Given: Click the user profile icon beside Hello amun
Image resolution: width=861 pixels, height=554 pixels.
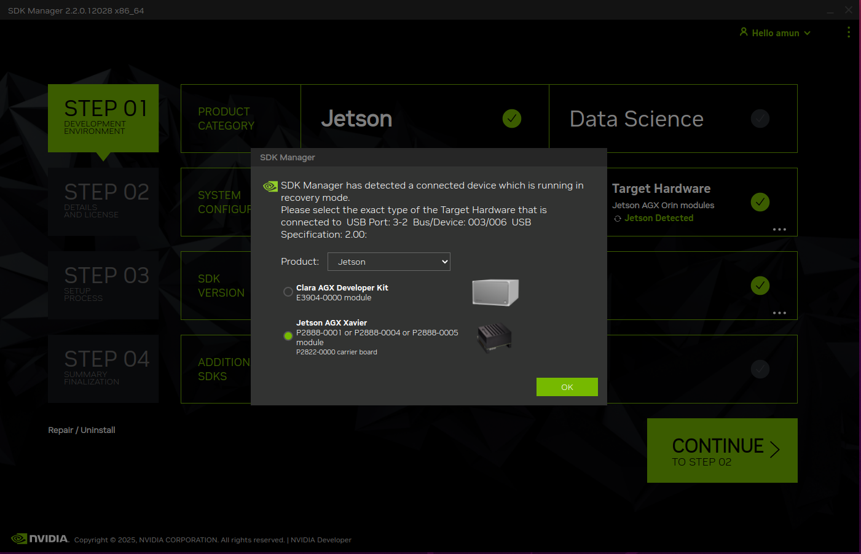Looking at the screenshot, I should coord(744,32).
